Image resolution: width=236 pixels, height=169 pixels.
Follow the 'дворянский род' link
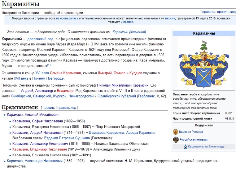[x=40, y=39]
